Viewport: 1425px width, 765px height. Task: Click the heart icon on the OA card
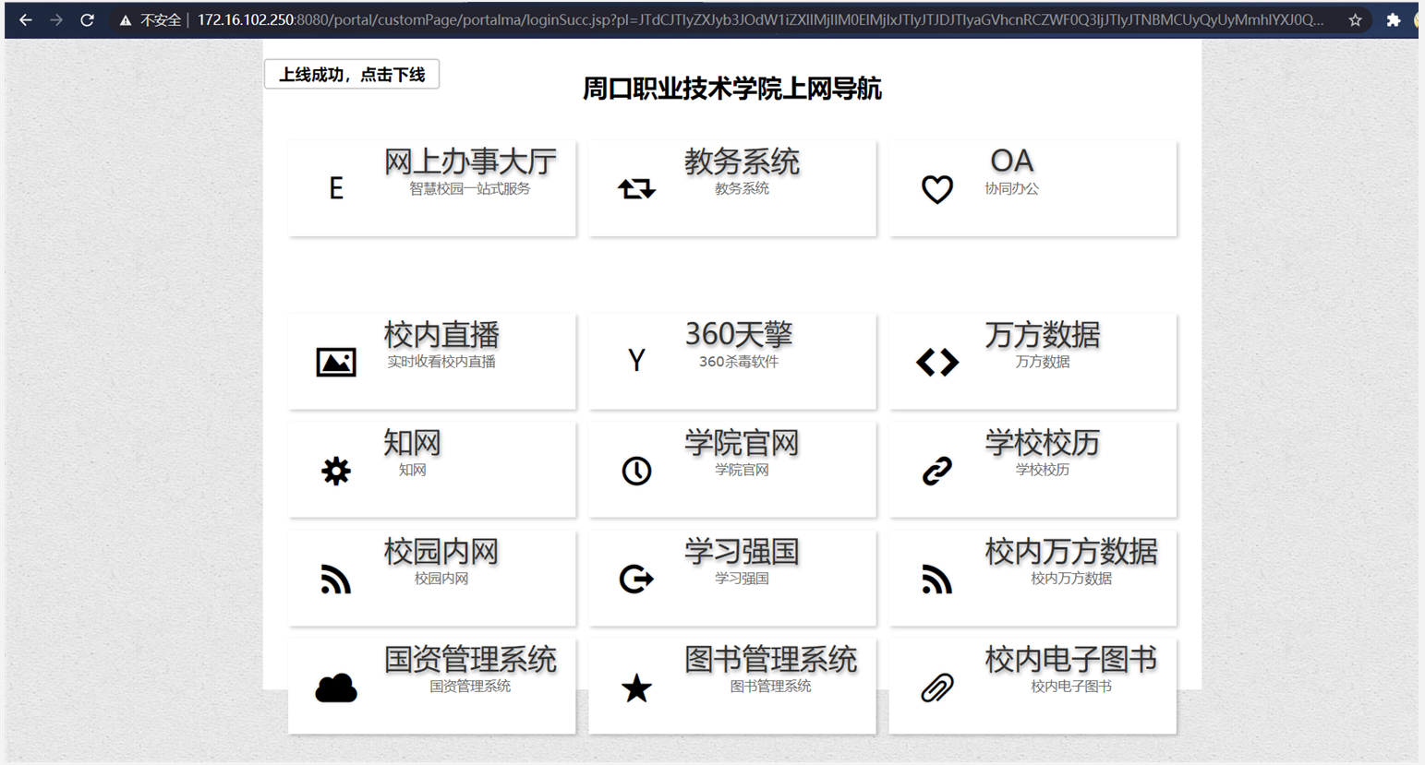[x=937, y=189]
